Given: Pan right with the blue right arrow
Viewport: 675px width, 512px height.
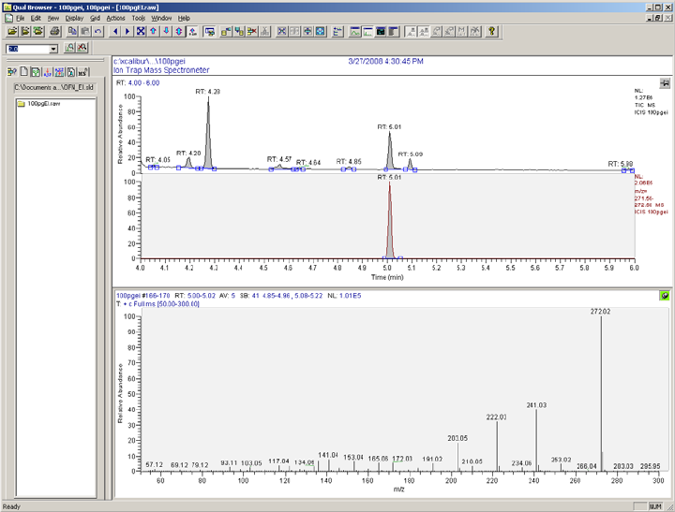Looking at the screenshot, I should [127, 32].
